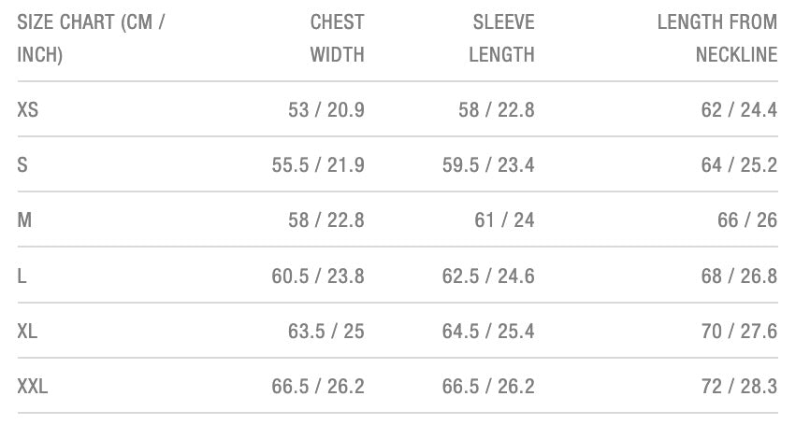This screenshot has width=810, height=439.
Task: Click XS chest width value 53 / 20.9
Action: [x=326, y=110]
